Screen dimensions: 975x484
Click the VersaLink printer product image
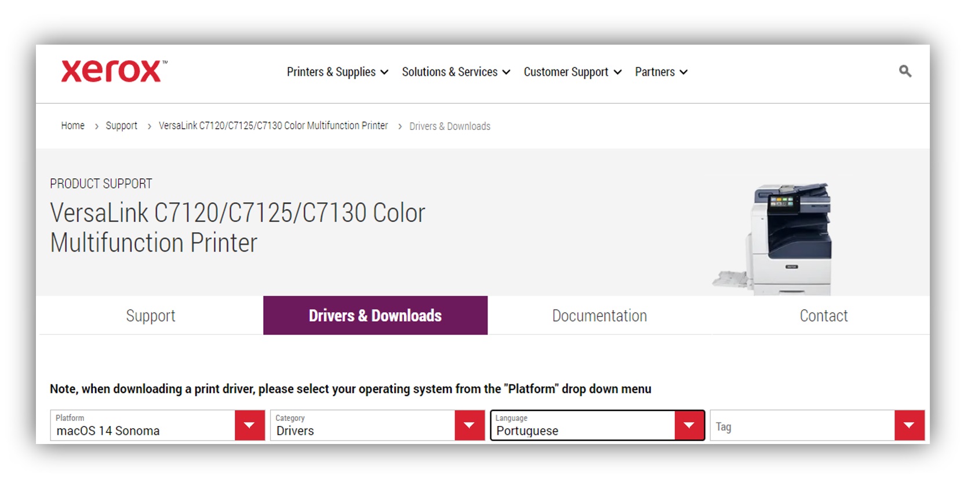pyautogui.click(x=773, y=239)
